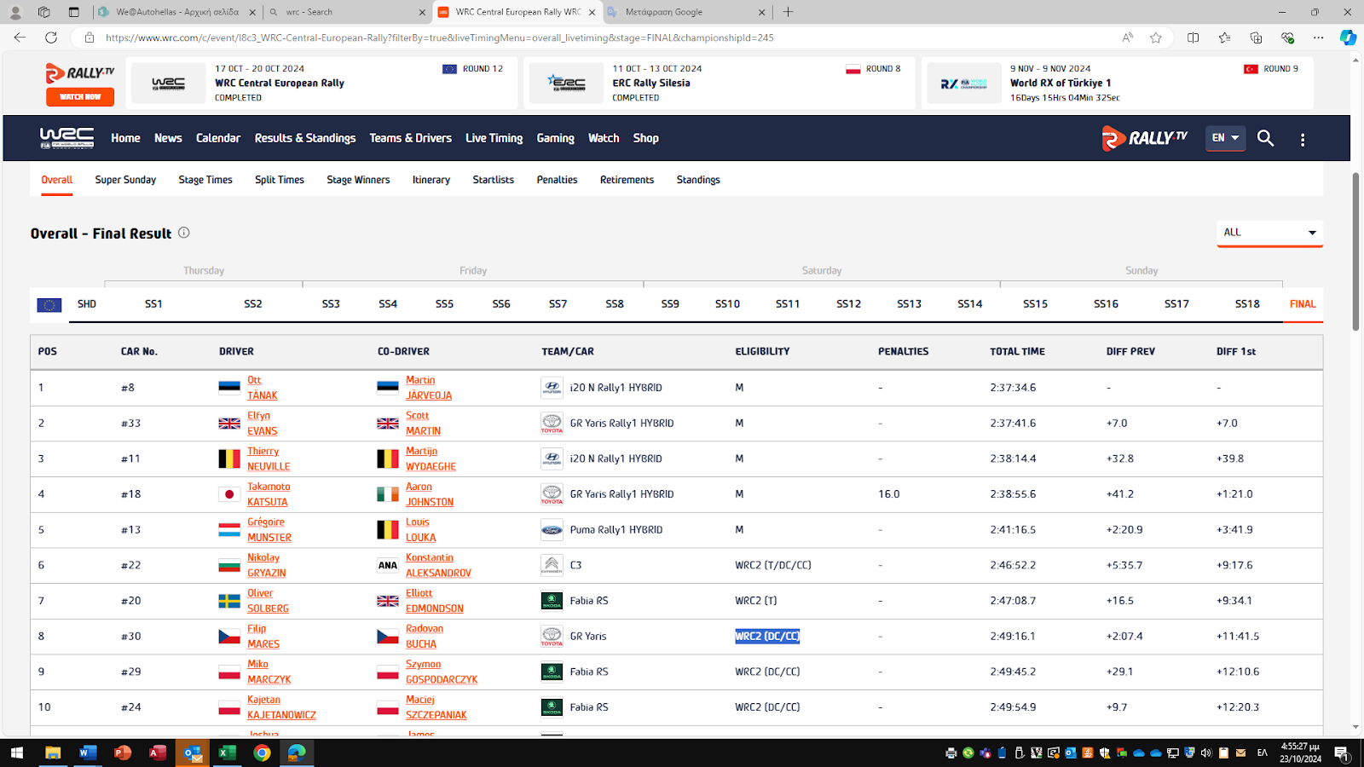Open the World RX of Türkiye event card
Screen dimensions: 1364x767
point(1118,83)
